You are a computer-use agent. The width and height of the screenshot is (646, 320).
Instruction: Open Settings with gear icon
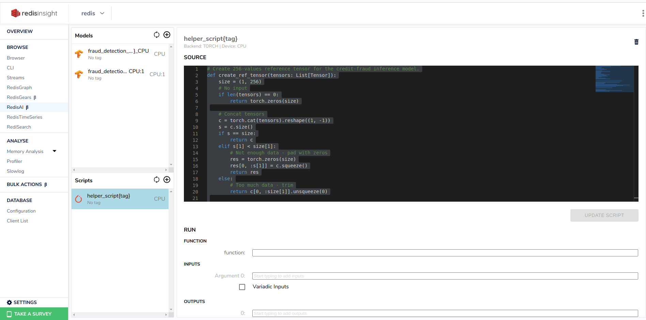9,302
